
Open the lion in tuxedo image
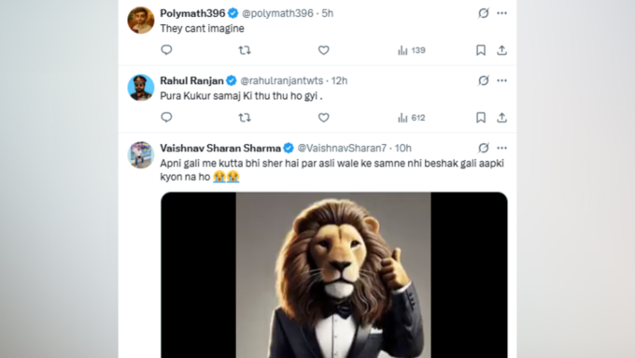(334, 275)
